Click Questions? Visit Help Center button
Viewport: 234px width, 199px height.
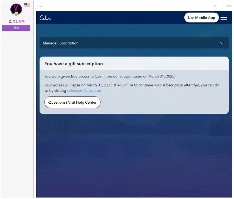click(72, 102)
